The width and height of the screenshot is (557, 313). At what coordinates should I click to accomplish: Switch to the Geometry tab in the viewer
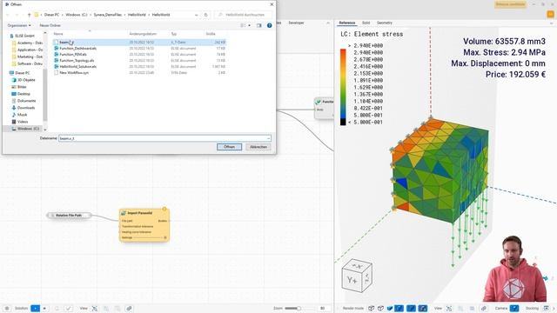(x=385, y=23)
